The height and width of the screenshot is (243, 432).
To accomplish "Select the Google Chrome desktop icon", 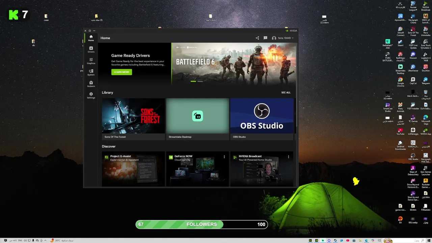I will (x=400, y=82).
